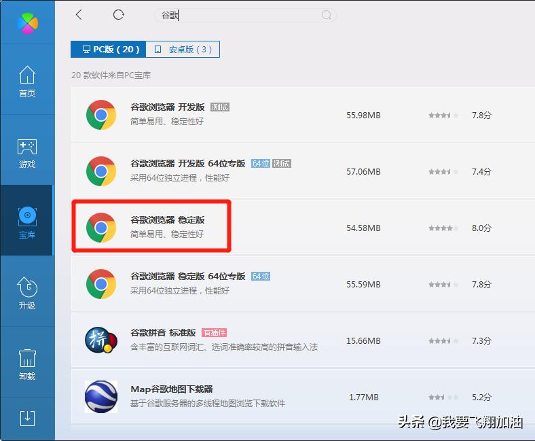This screenshot has height=441, width=535.
Task: Click text 20 款软件来自PC宝库
Action: point(111,75)
